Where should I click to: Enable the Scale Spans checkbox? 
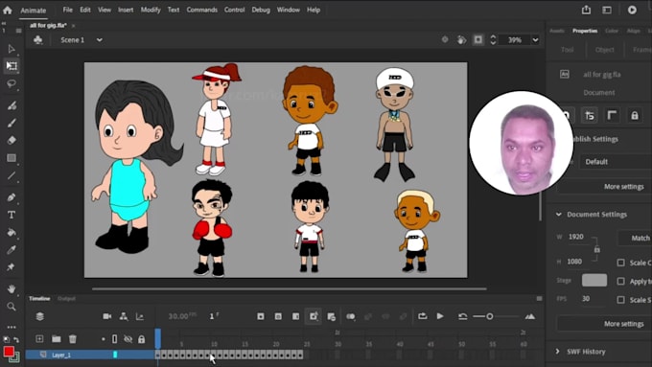coord(620,300)
